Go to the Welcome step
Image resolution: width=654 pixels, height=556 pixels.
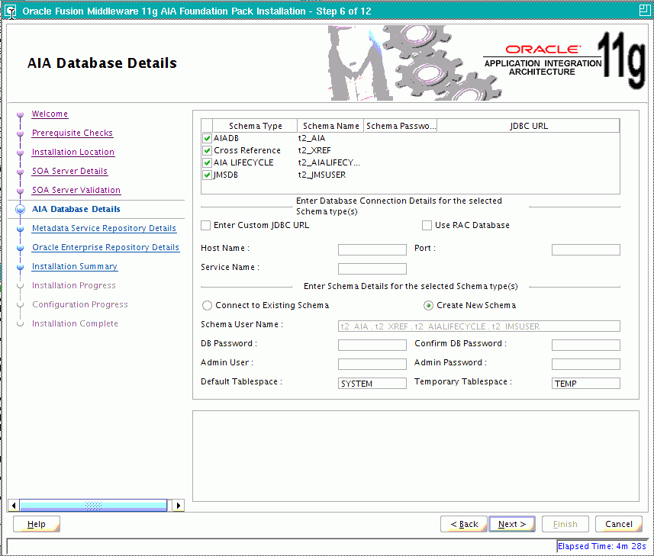pos(50,114)
